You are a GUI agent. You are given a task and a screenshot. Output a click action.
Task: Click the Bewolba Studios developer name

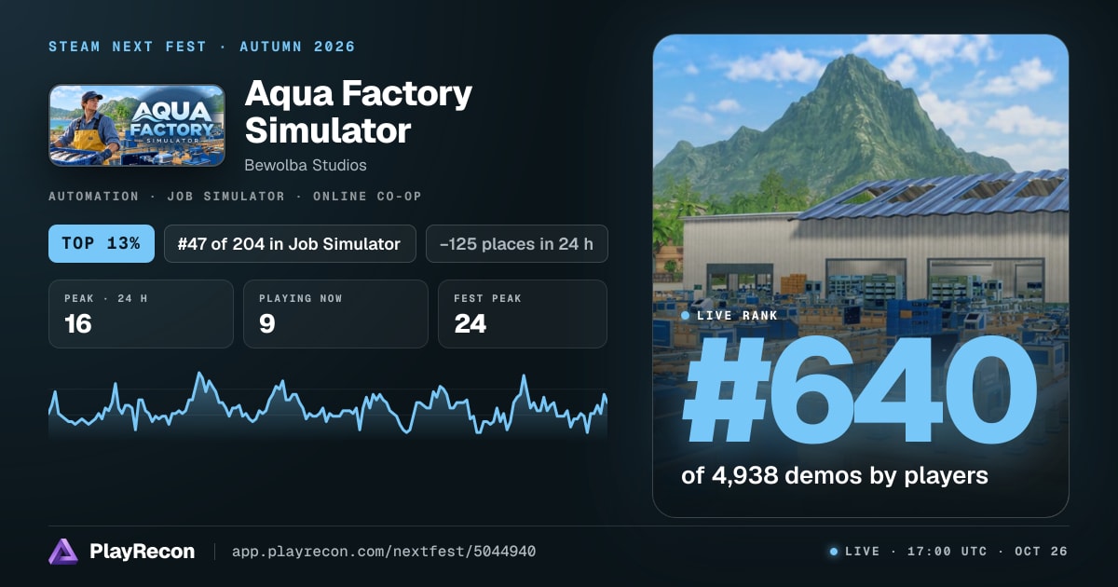(x=306, y=165)
